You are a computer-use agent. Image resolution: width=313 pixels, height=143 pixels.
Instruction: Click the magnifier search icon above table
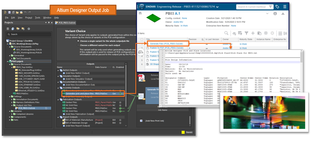point(226,33)
